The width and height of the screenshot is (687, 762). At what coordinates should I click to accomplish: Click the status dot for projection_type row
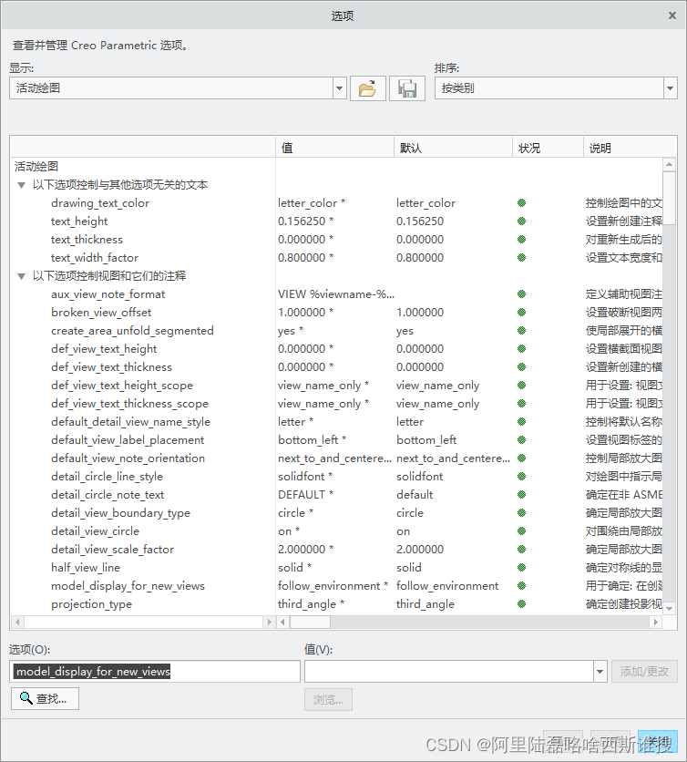522,604
